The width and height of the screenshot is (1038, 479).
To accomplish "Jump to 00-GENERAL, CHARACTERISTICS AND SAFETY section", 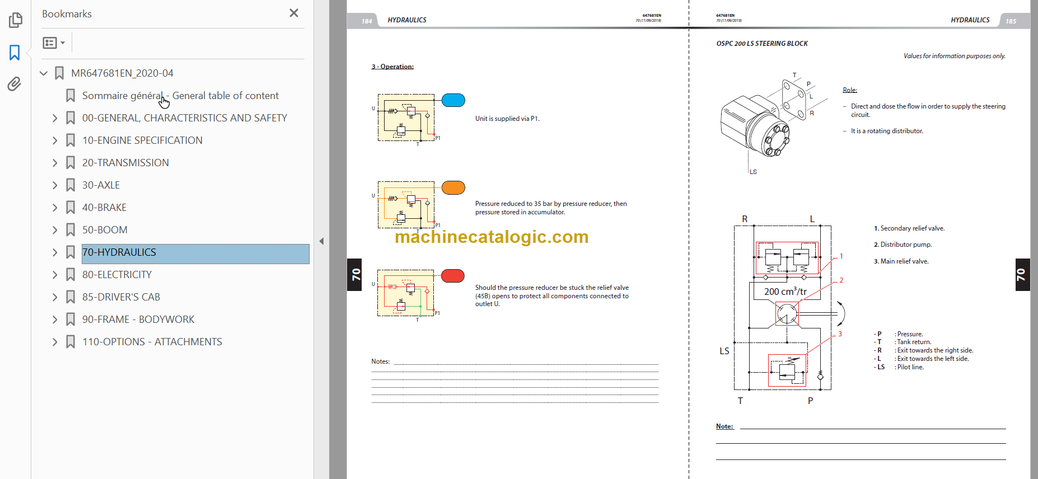I will 185,118.
